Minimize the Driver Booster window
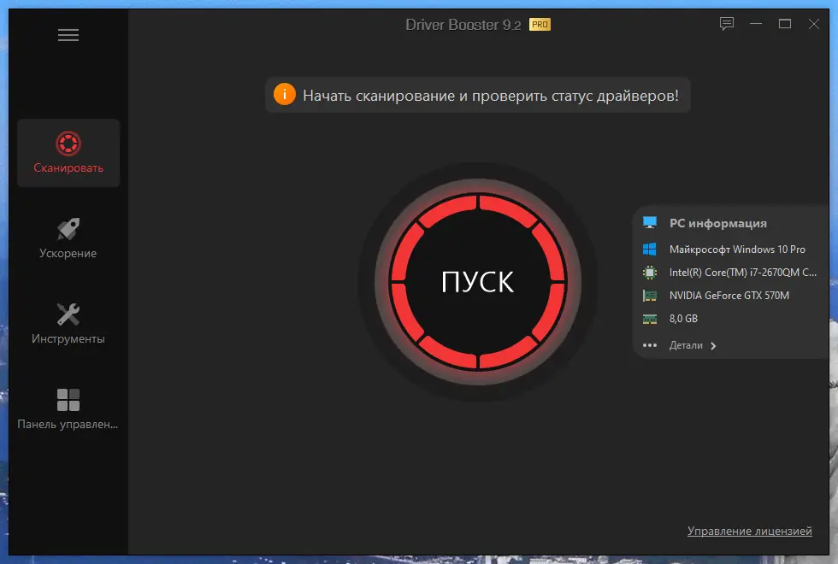The width and height of the screenshot is (838, 564). 756,24
